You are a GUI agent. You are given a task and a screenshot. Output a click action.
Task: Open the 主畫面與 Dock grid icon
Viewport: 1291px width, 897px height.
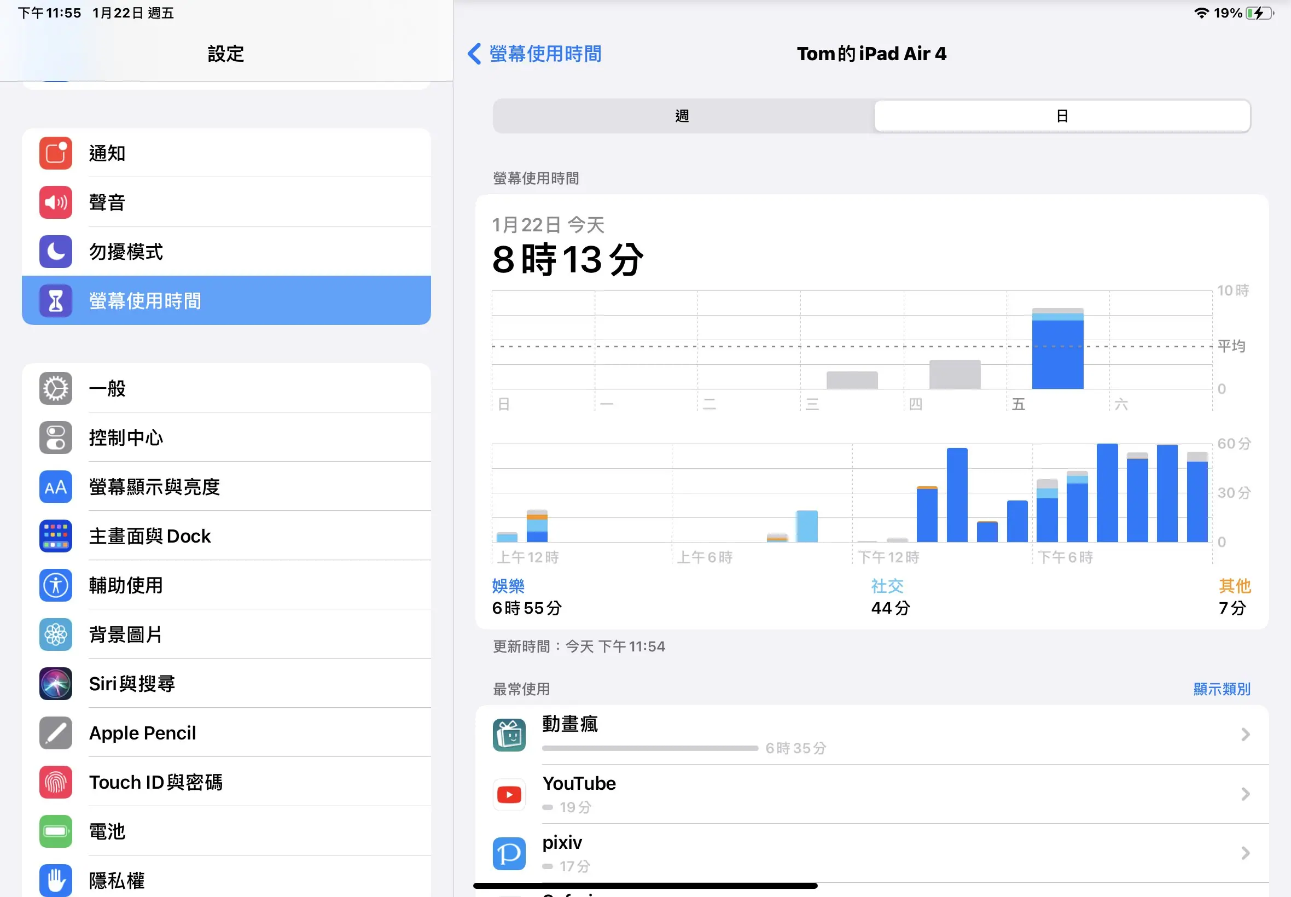(56, 535)
